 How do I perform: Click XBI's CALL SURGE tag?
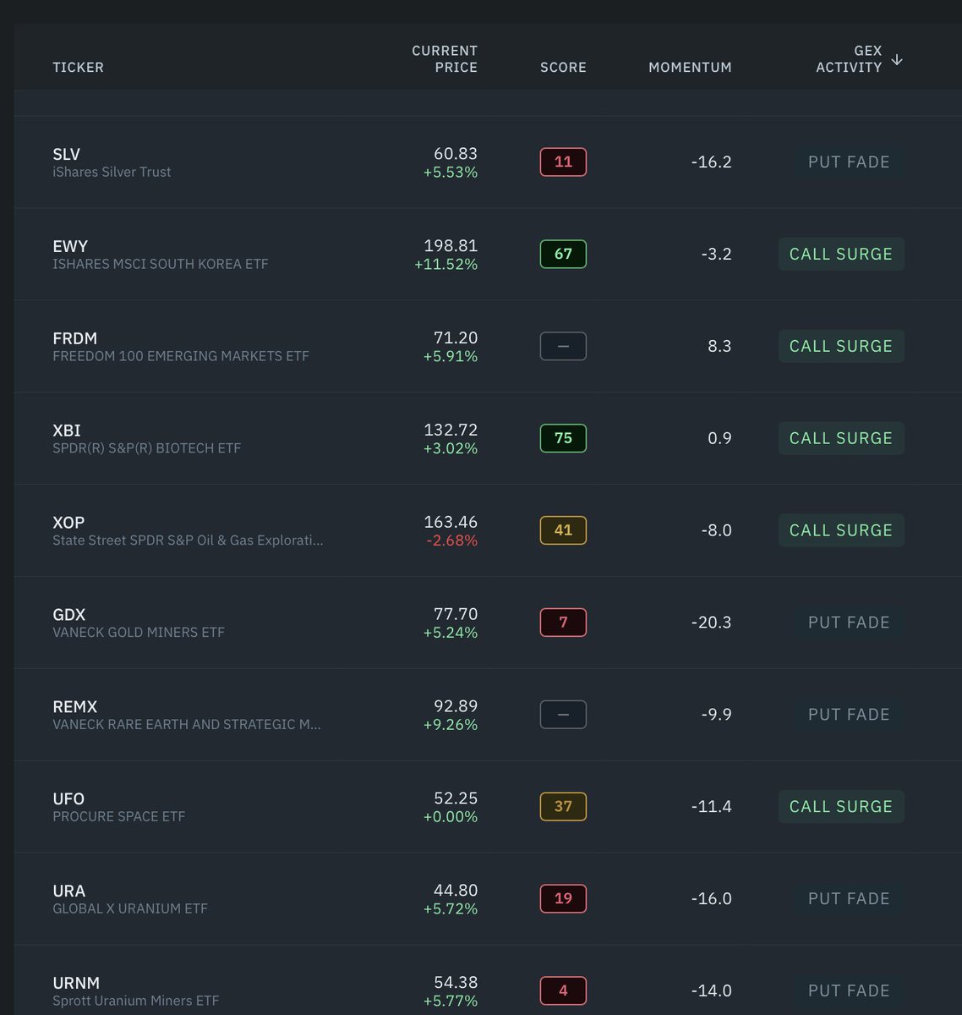coord(841,438)
